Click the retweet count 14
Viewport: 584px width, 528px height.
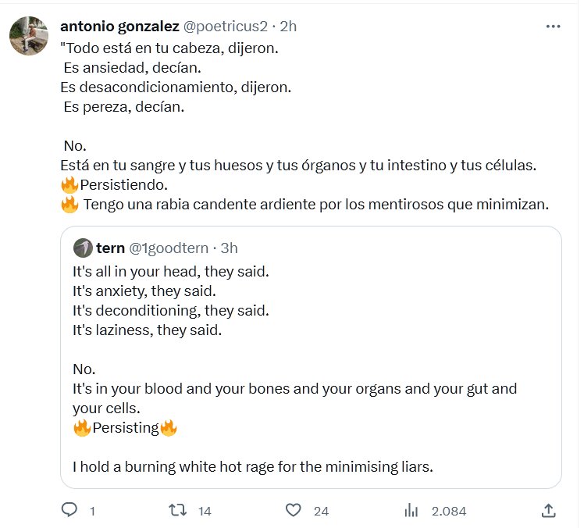tap(205, 512)
